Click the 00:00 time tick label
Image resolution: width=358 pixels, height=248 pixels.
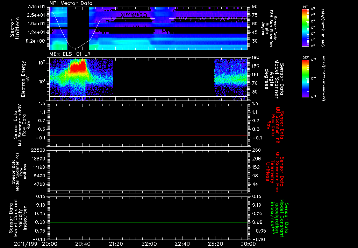(x=248, y=244)
